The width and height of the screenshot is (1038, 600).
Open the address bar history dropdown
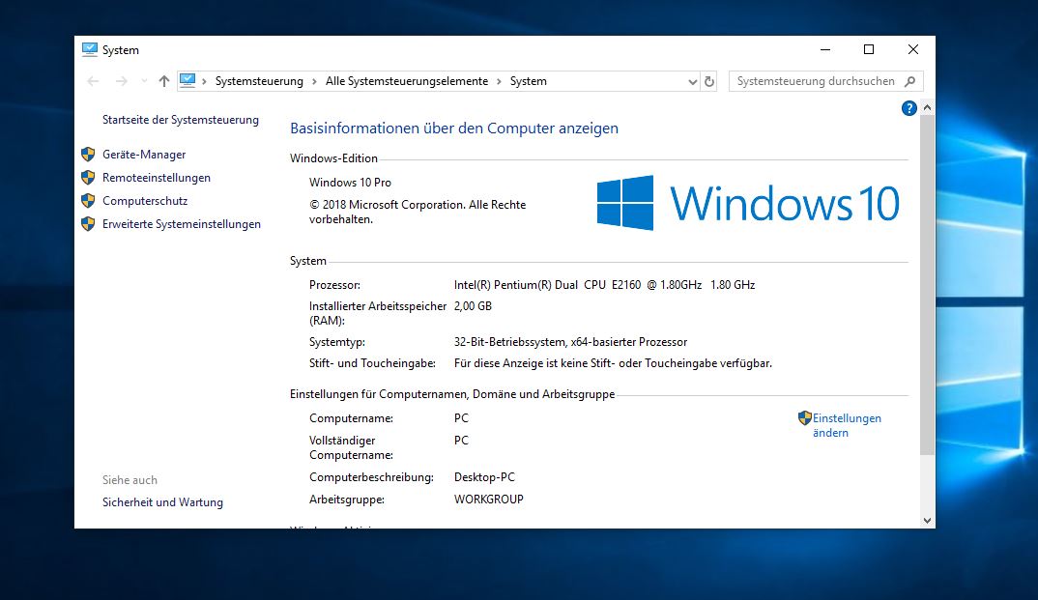pyautogui.click(x=692, y=82)
